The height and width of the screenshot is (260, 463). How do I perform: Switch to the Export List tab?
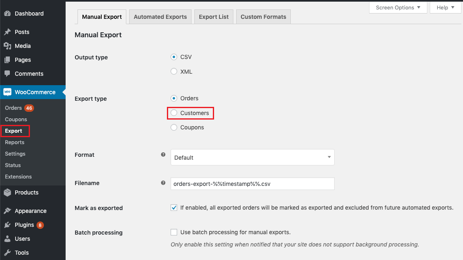(x=214, y=17)
